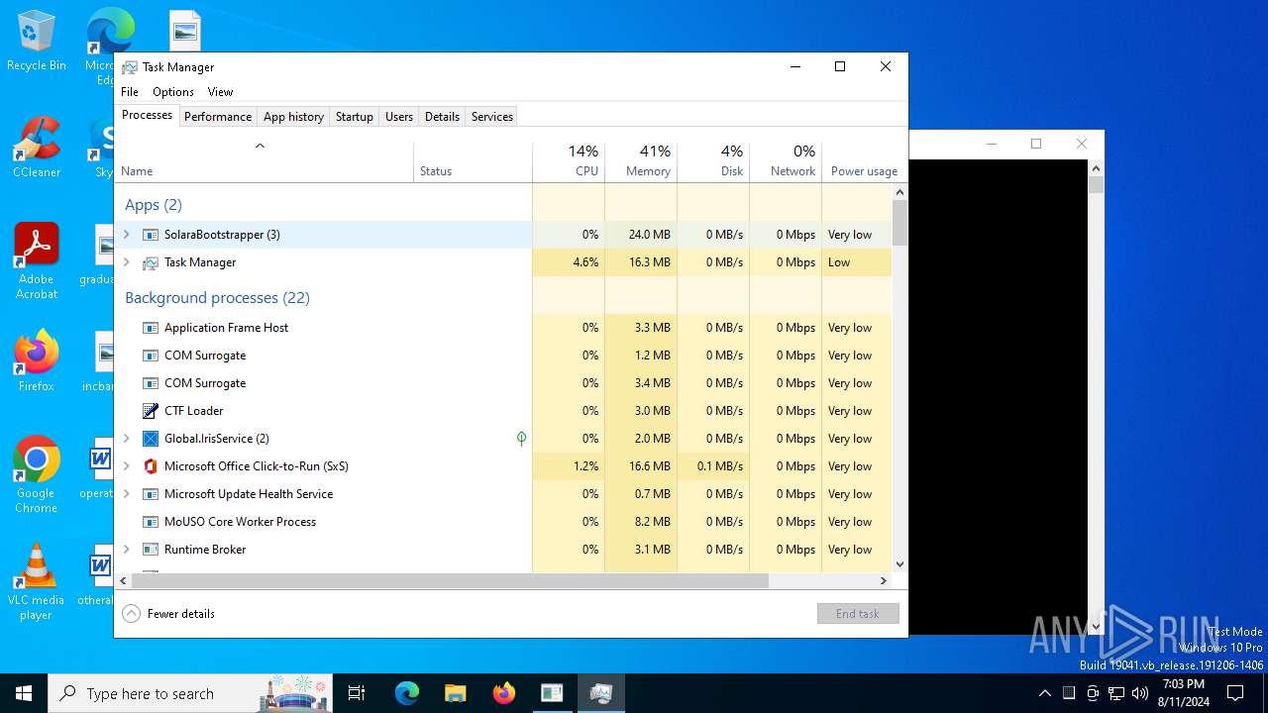The height and width of the screenshot is (713, 1268).
Task: Click the Runtime Broker process icon
Action: point(151,550)
